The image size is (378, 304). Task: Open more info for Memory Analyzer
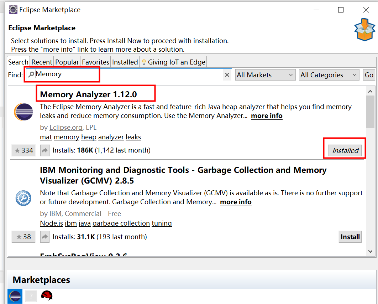267,116
